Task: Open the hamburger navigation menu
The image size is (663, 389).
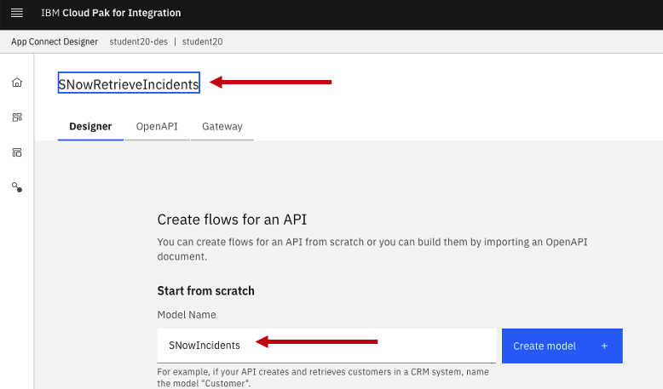Action: pyautogui.click(x=17, y=14)
